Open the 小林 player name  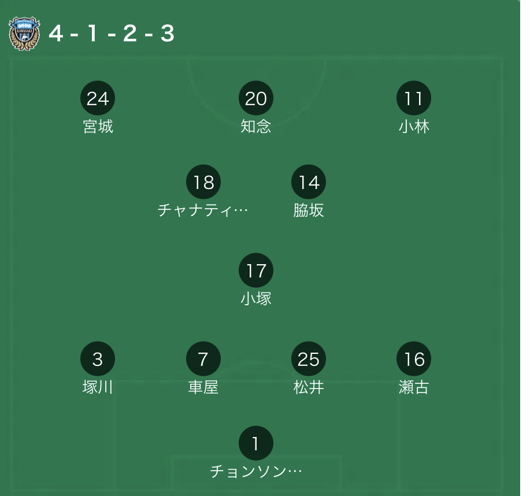click(x=414, y=127)
